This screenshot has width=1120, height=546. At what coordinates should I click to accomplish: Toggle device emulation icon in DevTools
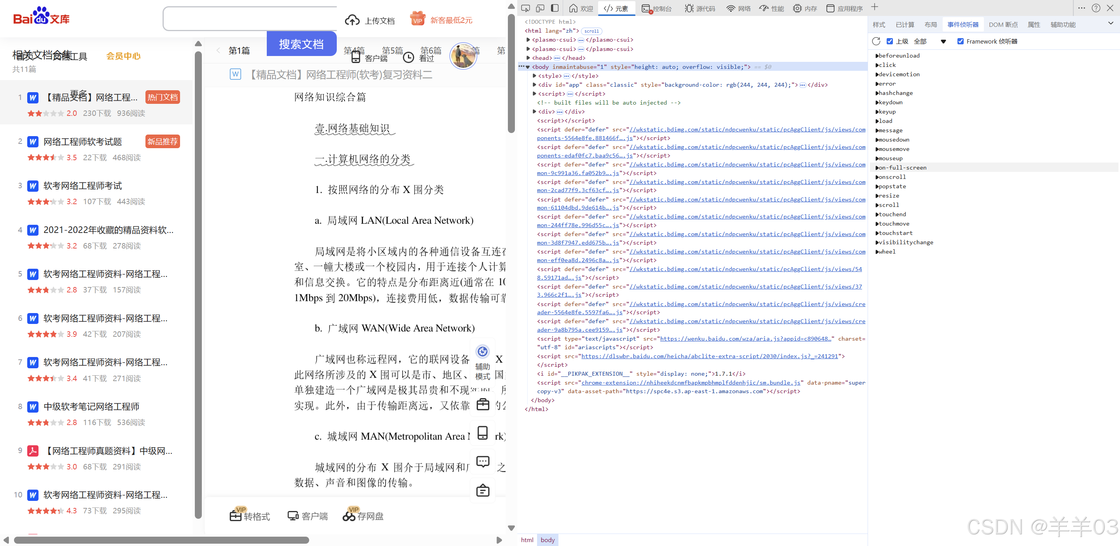tap(540, 8)
